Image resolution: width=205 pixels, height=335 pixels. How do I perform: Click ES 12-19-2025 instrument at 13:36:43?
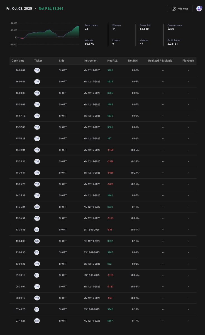point(92,230)
